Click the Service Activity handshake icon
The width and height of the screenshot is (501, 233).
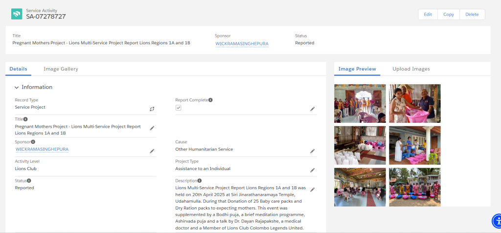click(17, 14)
